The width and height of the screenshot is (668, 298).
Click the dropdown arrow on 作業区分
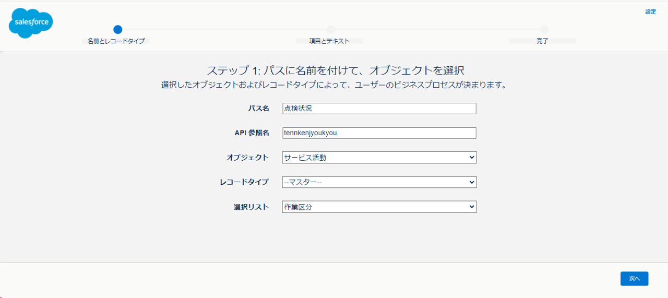(472, 207)
